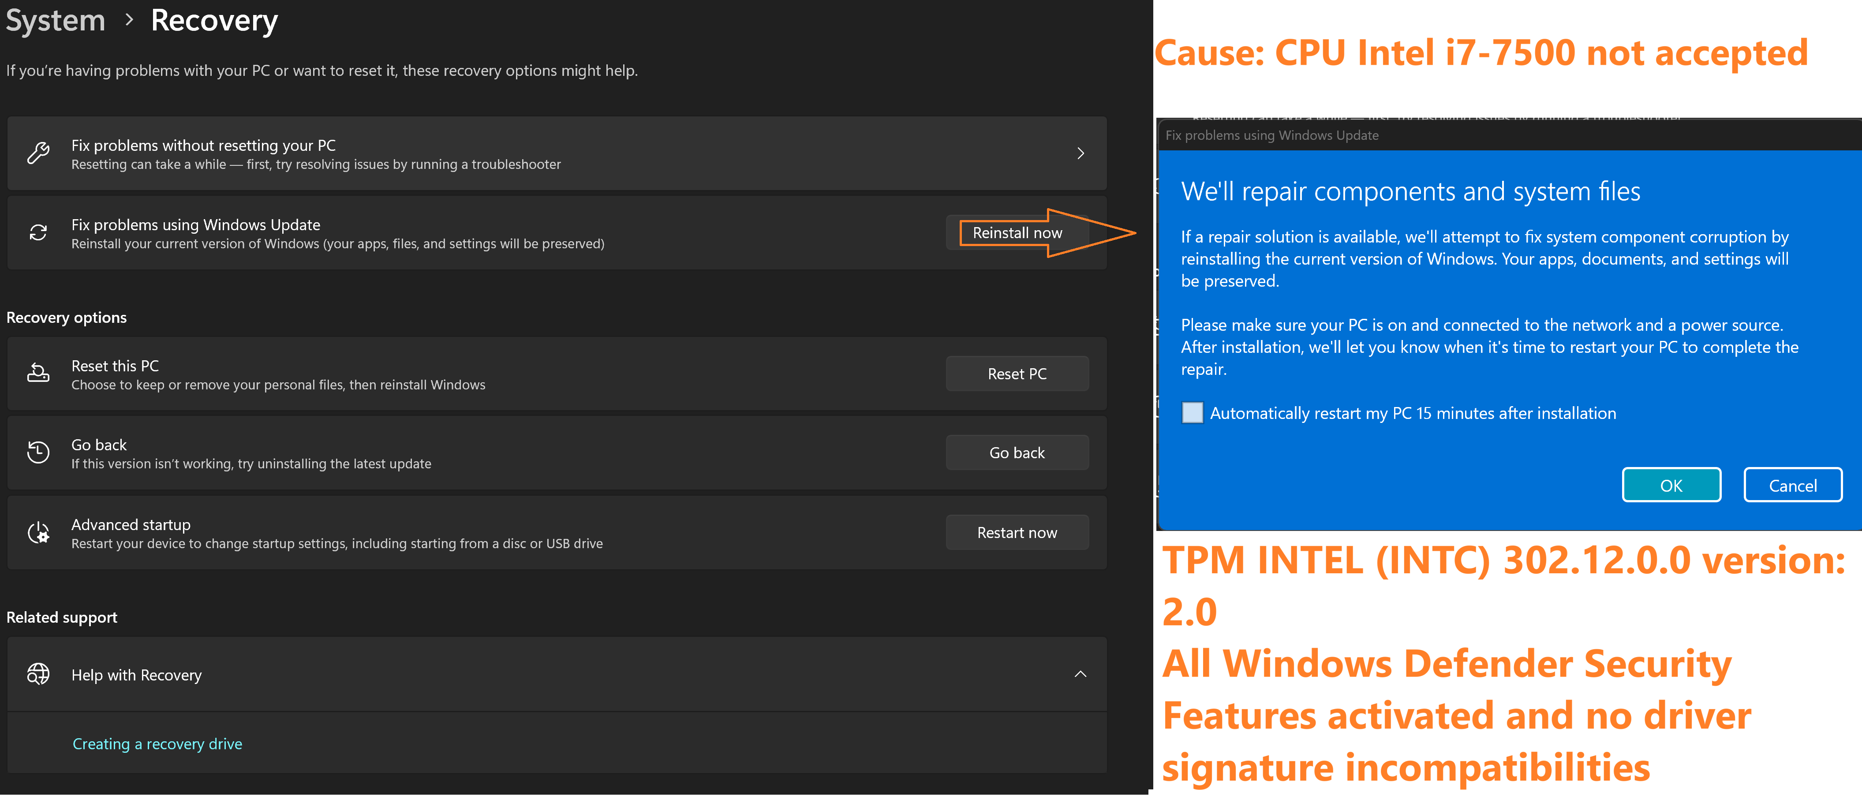Cancel the repair components dialog
The image size is (1862, 796).
coord(1792,485)
